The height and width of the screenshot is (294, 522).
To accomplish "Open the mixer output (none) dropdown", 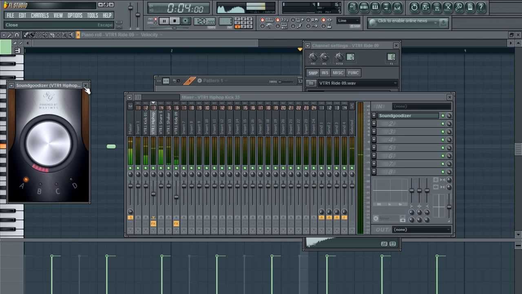I will (422, 229).
